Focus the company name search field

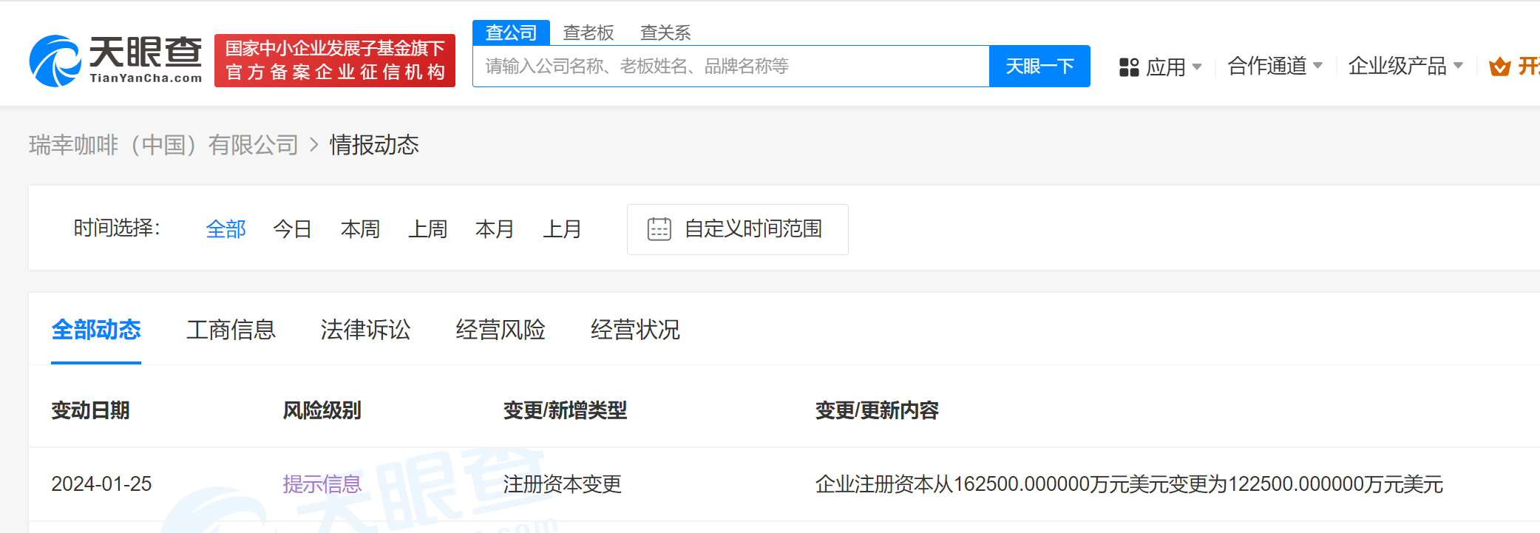[x=730, y=66]
